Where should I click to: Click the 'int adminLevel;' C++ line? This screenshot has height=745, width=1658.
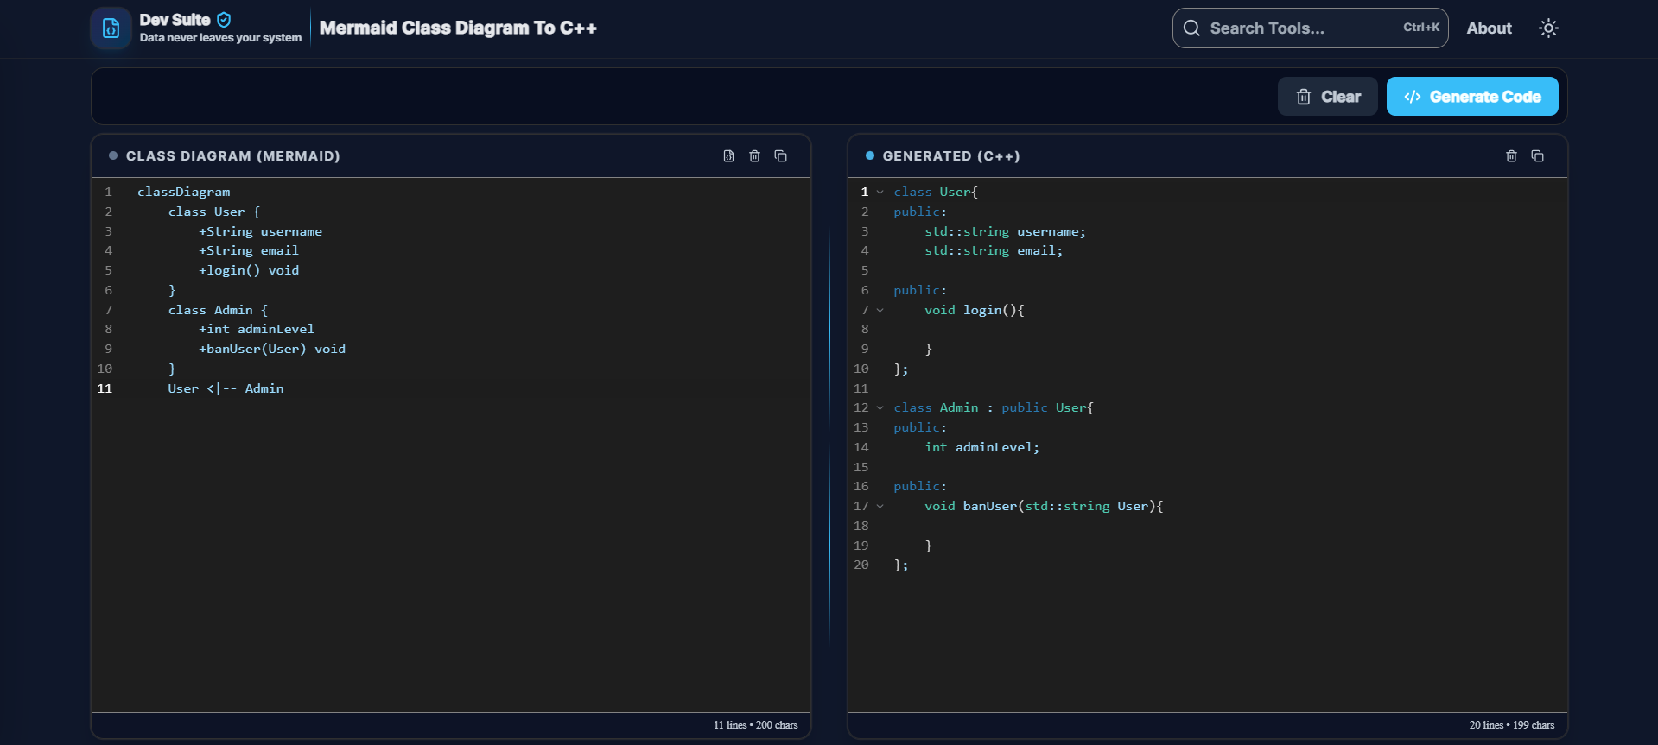tap(982, 447)
